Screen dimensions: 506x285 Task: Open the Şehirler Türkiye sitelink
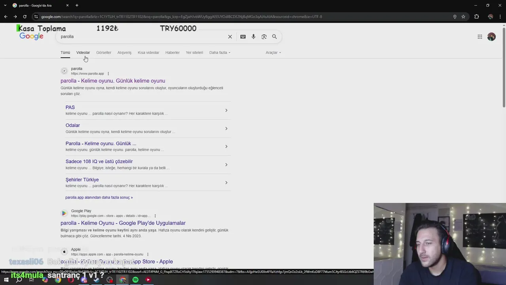coord(82,180)
